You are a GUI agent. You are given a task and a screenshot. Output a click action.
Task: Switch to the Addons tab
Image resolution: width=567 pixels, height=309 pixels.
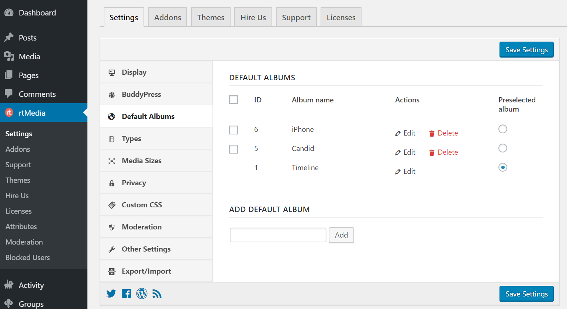click(167, 17)
